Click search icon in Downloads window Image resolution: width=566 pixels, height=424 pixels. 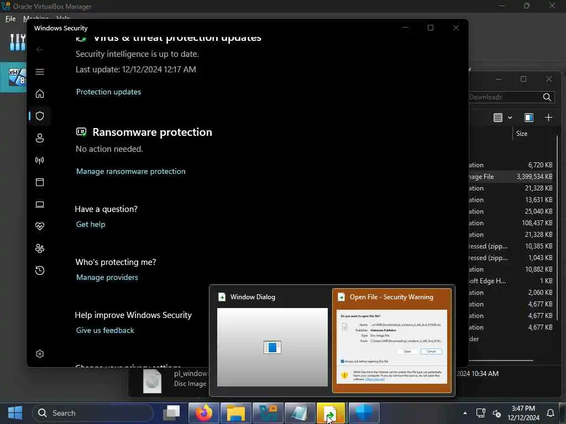[x=547, y=97]
